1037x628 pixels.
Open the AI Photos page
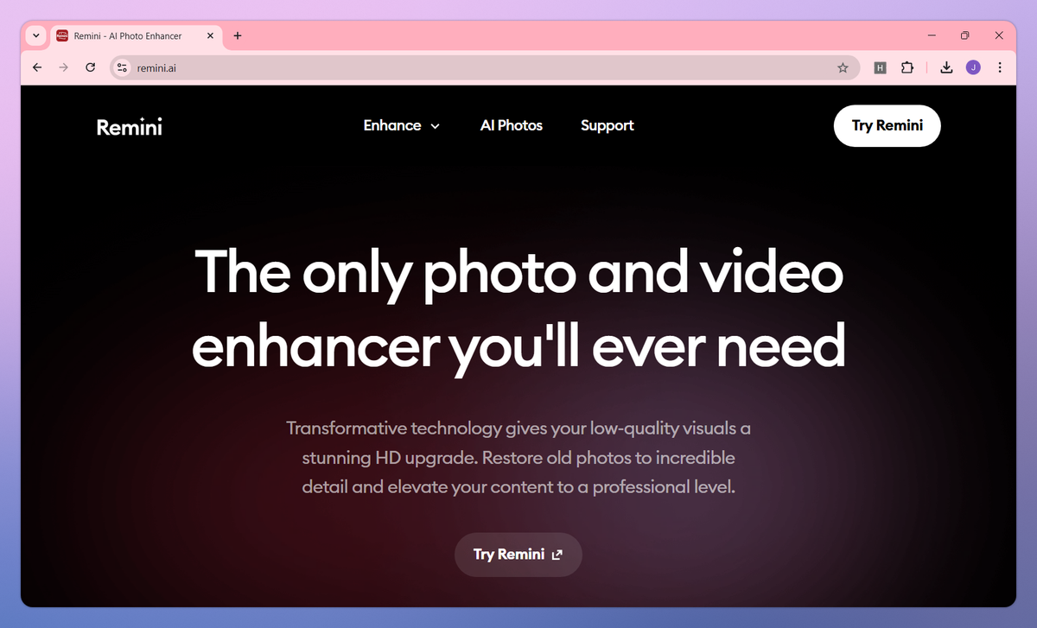(512, 125)
